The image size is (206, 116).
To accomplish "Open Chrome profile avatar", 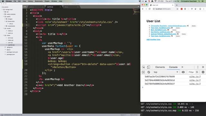I will click(x=200, y=9).
